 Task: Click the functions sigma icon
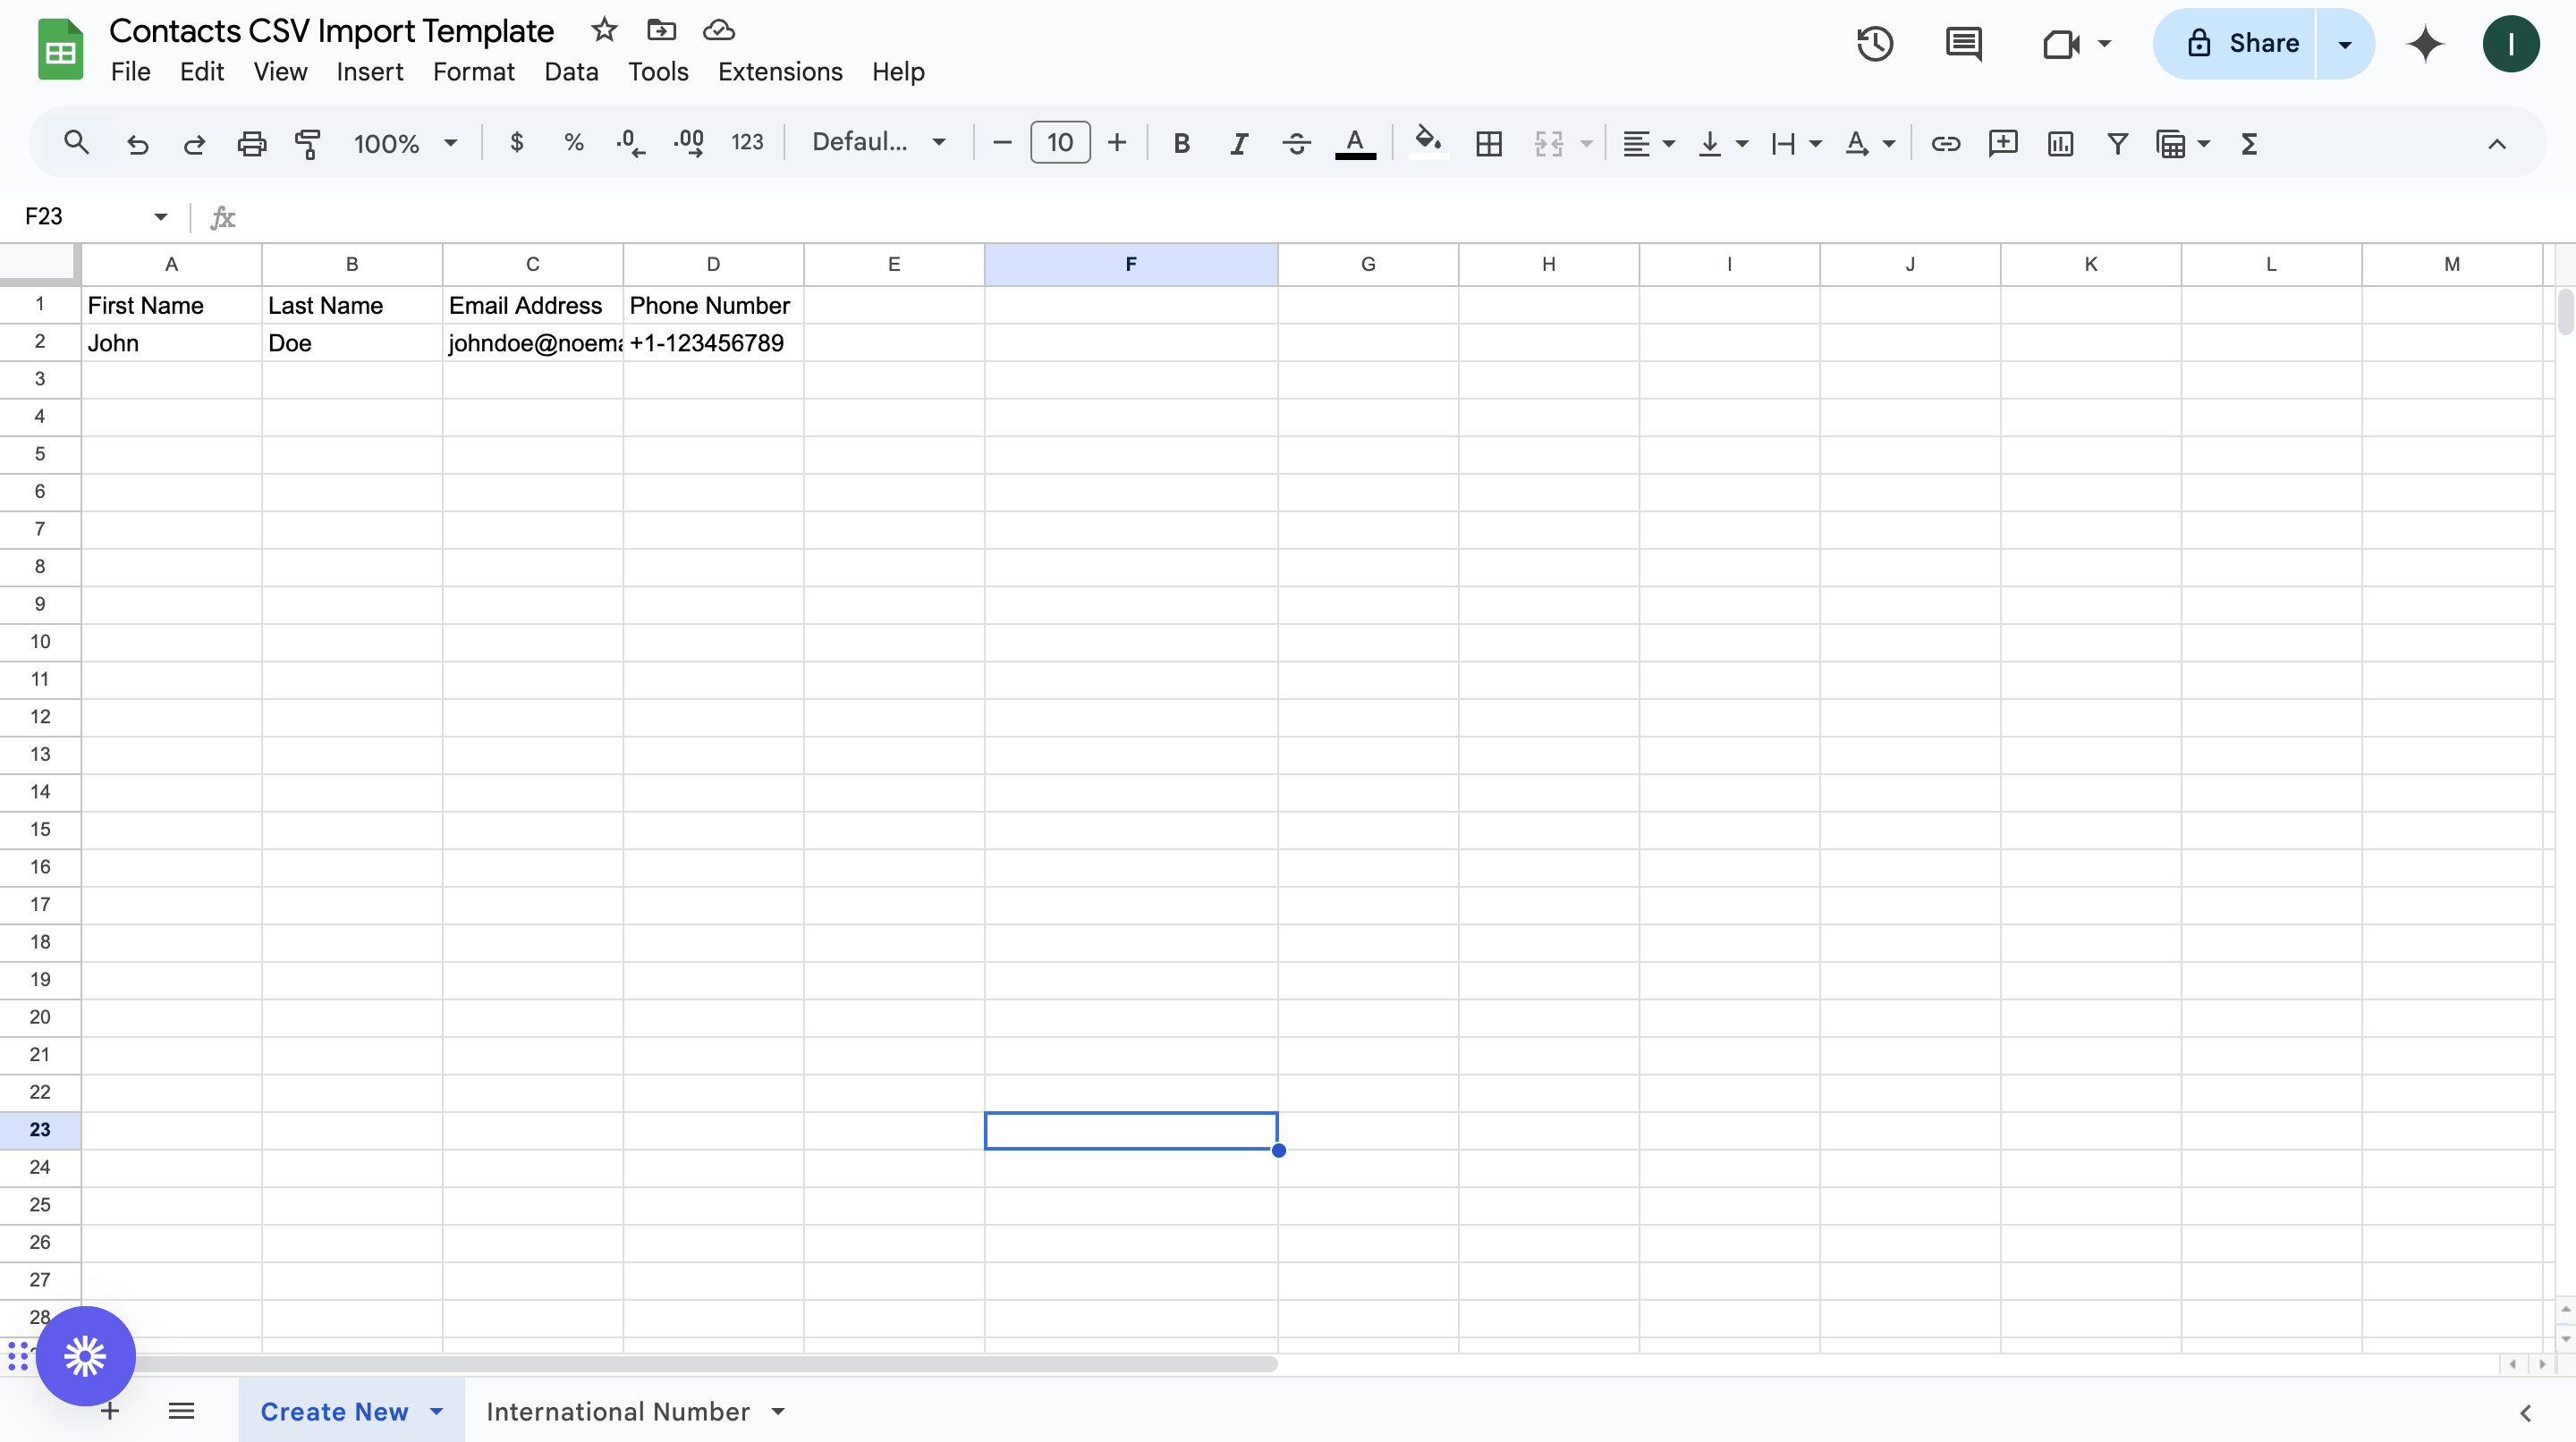pyautogui.click(x=2250, y=144)
